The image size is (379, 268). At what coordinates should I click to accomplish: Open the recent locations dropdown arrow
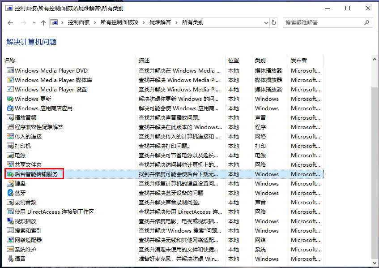34,23
